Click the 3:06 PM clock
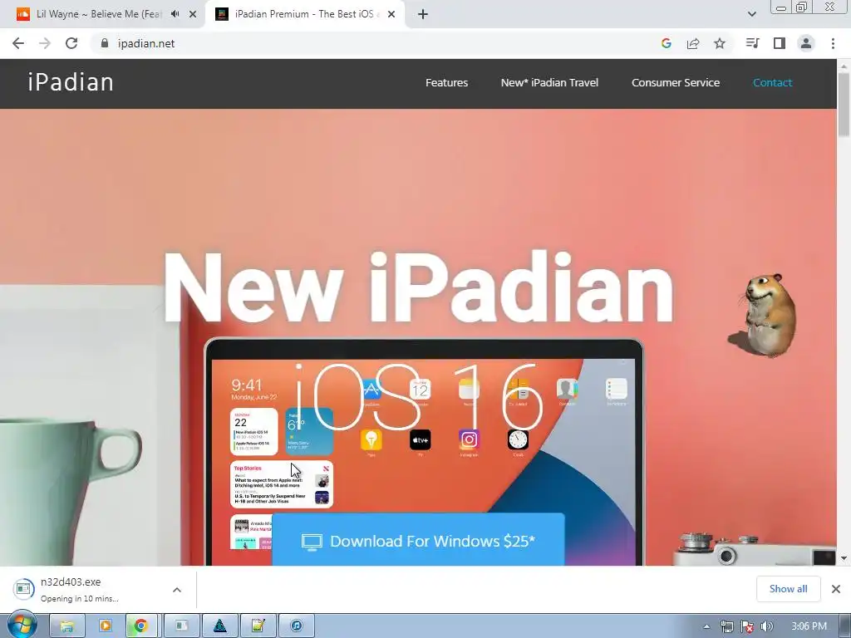This screenshot has height=638, width=851. (809, 626)
